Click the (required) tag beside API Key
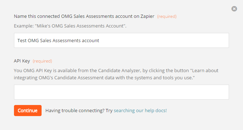Viewport: 243px width, 130px height. point(42,61)
